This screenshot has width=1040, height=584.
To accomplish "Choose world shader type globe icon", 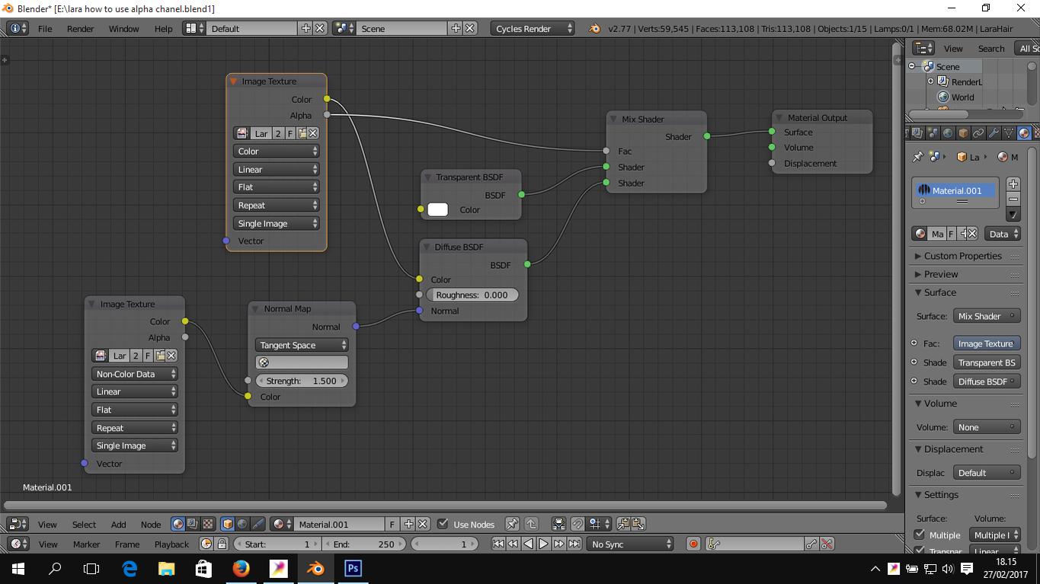I will [242, 524].
